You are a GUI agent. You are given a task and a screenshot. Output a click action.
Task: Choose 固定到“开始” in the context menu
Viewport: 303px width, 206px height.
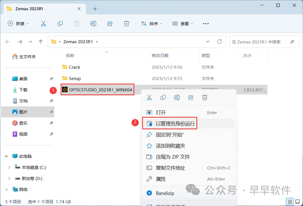click(x=189, y=135)
